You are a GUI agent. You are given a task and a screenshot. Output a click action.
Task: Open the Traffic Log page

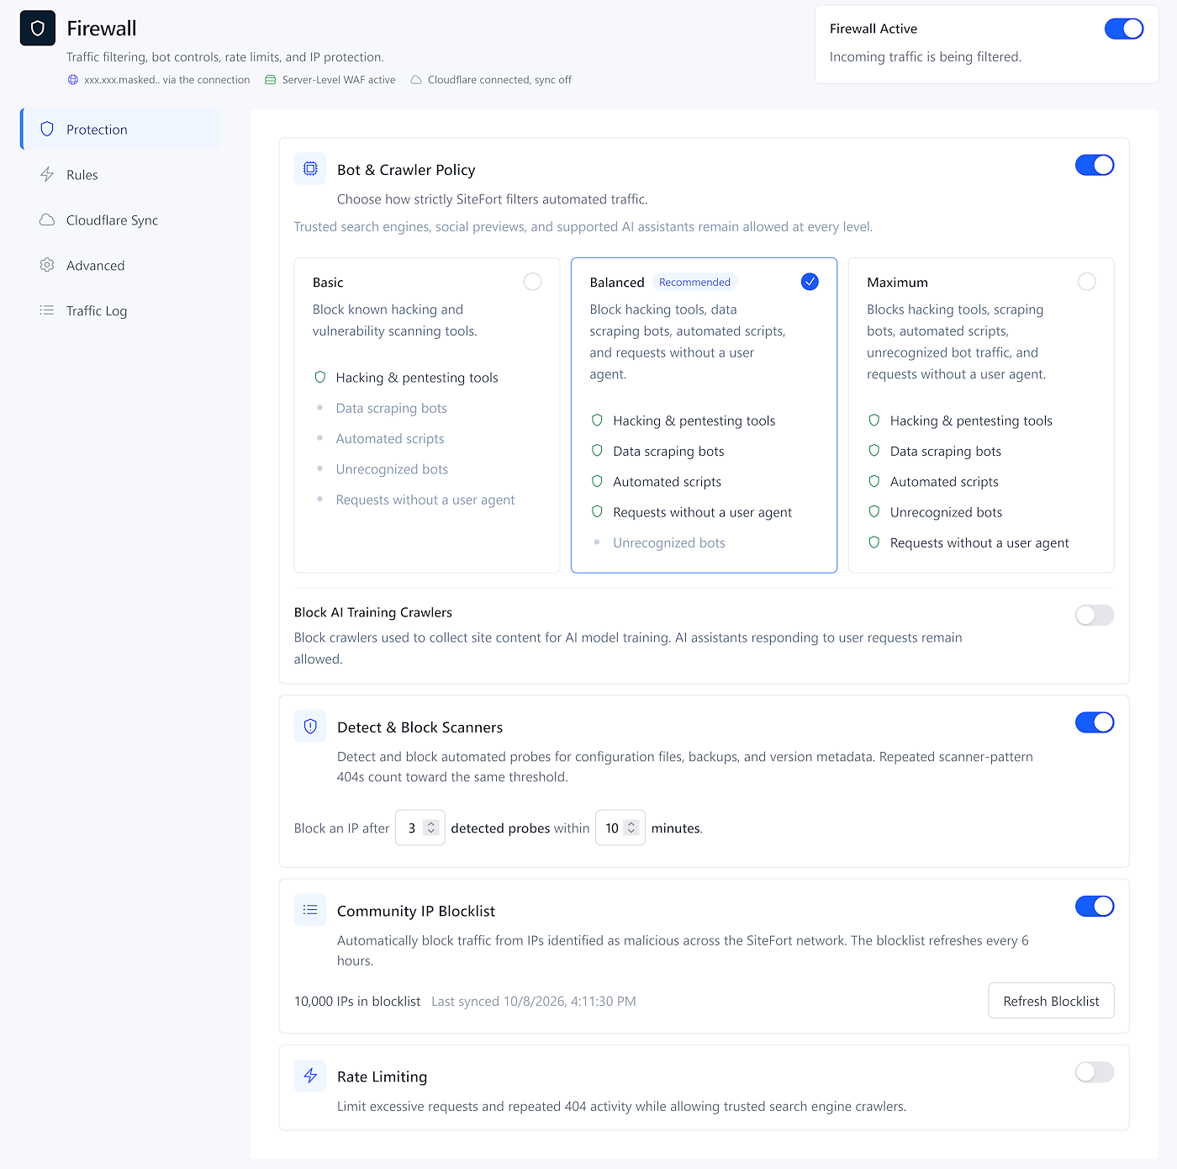[x=120, y=311]
